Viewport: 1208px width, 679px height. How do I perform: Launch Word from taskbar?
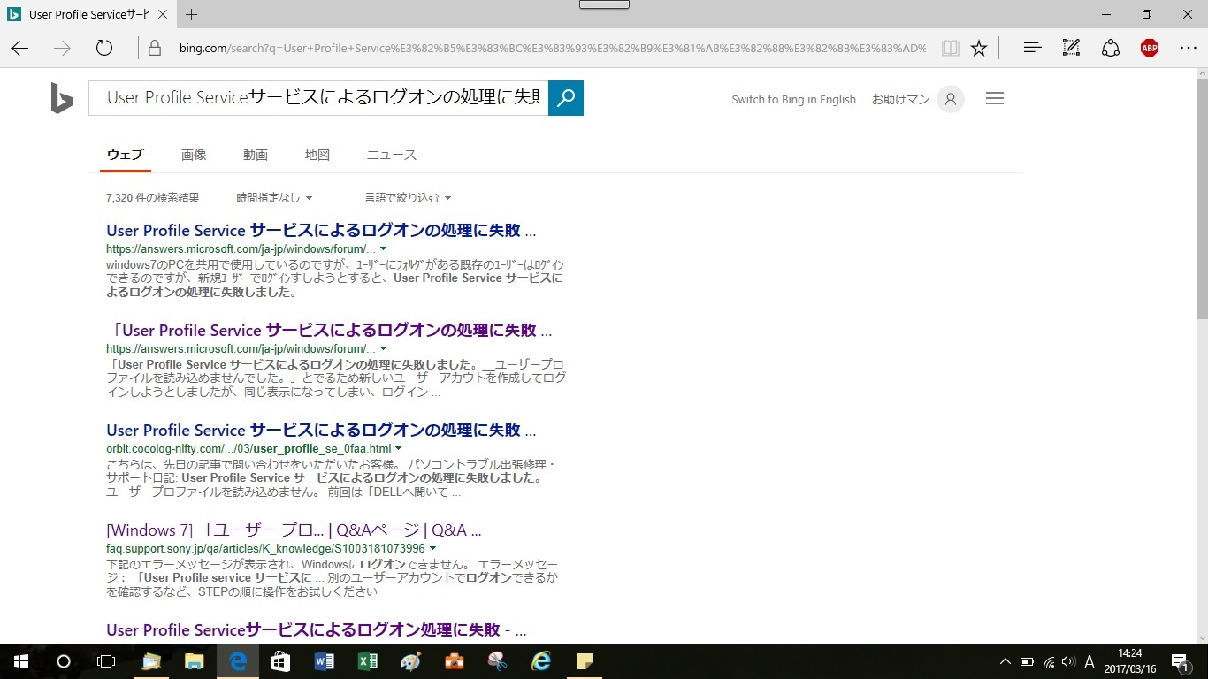325,661
